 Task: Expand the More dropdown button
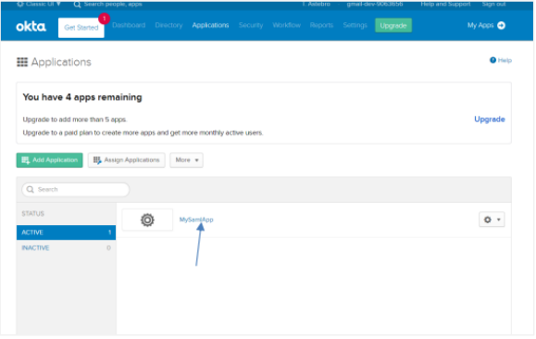point(186,160)
